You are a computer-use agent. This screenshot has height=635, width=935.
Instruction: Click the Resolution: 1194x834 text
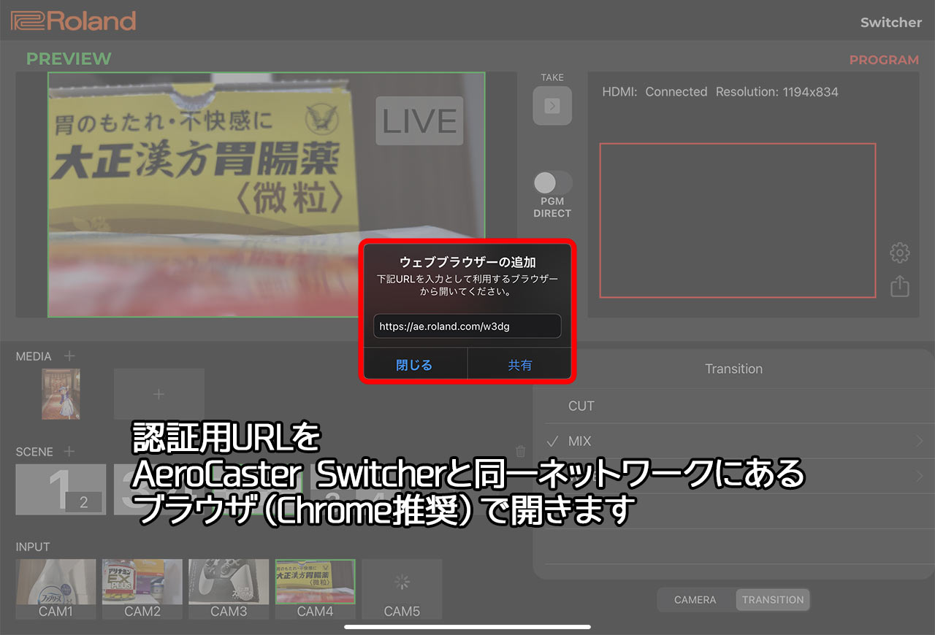(x=777, y=92)
